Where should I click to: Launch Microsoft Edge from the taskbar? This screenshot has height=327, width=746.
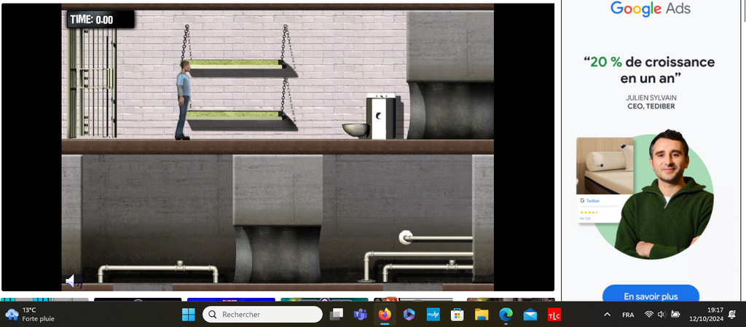click(506, 315)
